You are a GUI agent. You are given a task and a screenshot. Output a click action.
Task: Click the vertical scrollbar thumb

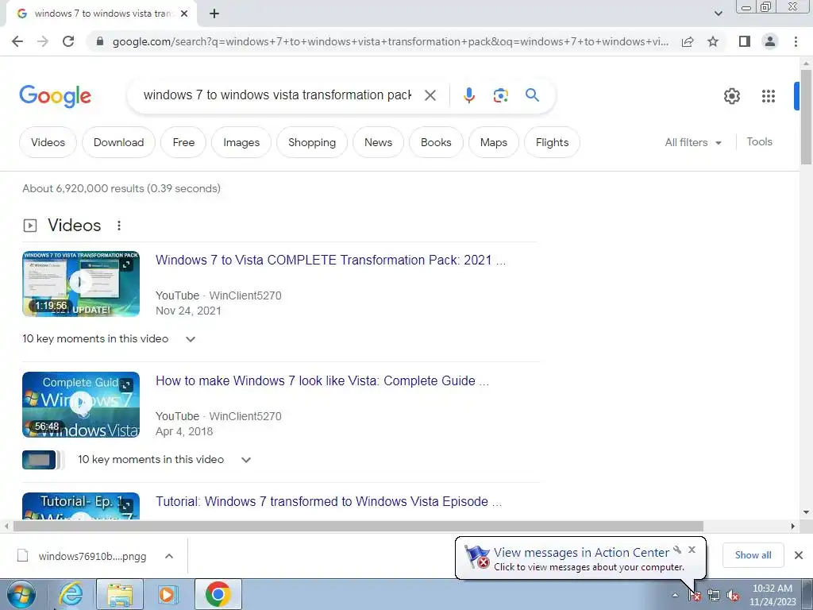click(x=806, y=118)
